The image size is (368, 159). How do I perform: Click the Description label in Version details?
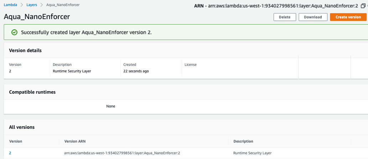[62, 65]
